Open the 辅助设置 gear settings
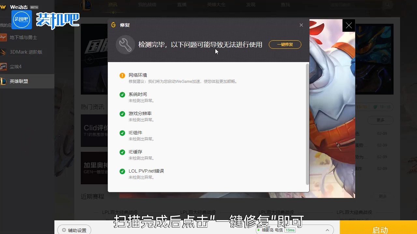This screenshot has width=417, height=234. pyautogui.click(x=74, y=229)
